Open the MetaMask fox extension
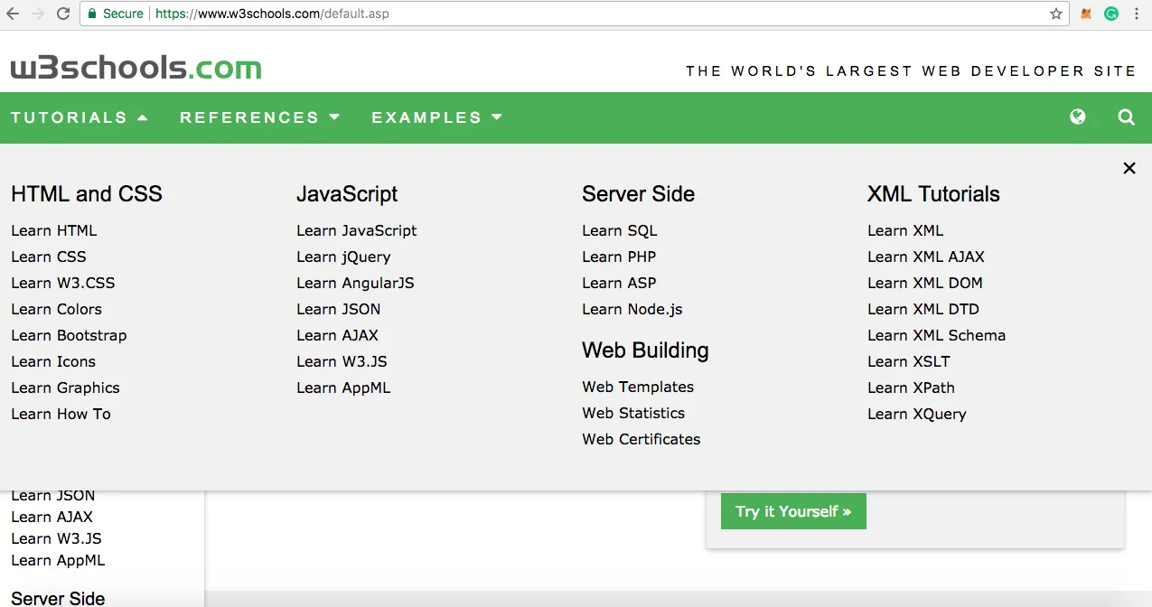The height and width of the screenshot is (607, 1152). (x=1087, y=14)
